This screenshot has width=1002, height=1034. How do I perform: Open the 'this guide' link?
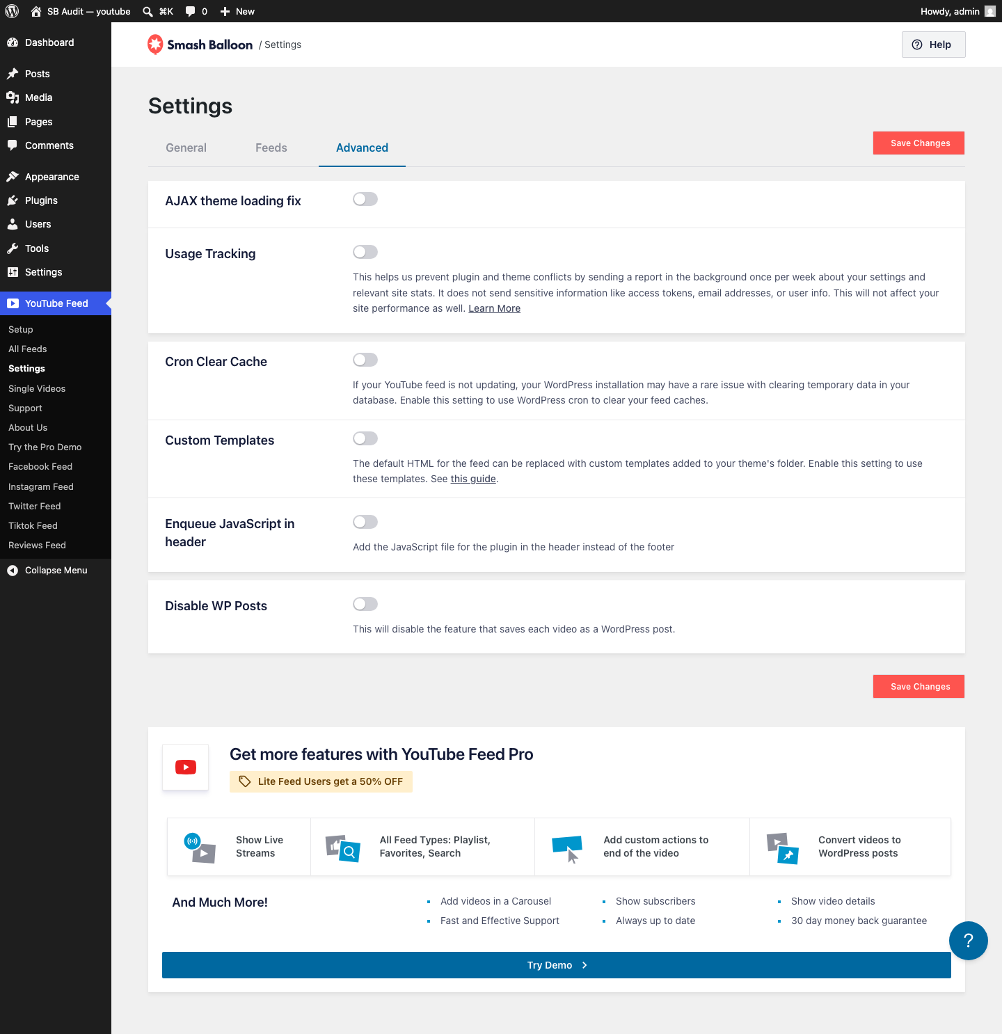coord(473,479)
